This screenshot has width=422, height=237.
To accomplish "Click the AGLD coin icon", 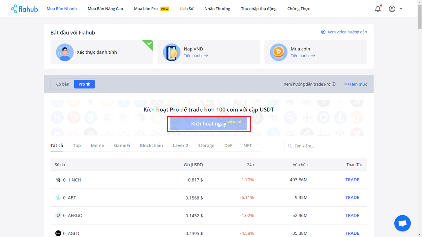I will 58,233.
